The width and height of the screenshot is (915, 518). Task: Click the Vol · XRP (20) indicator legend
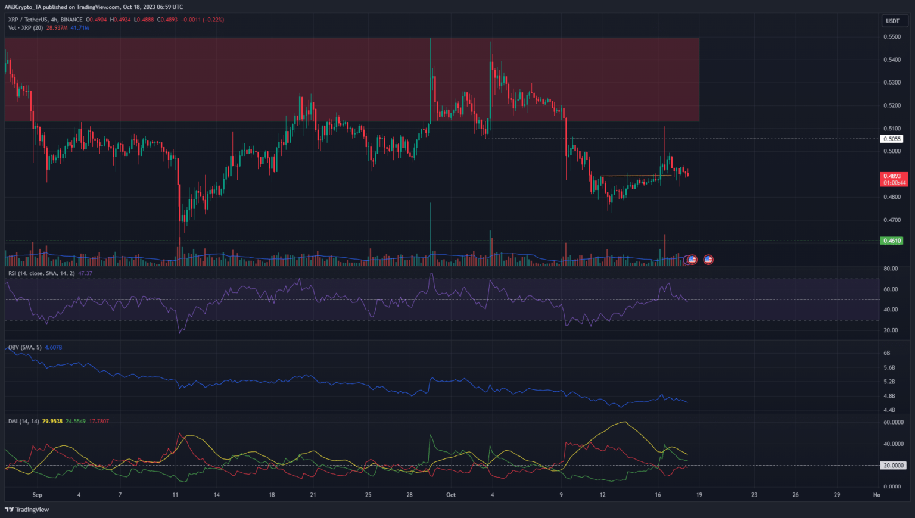pos(26,28)
